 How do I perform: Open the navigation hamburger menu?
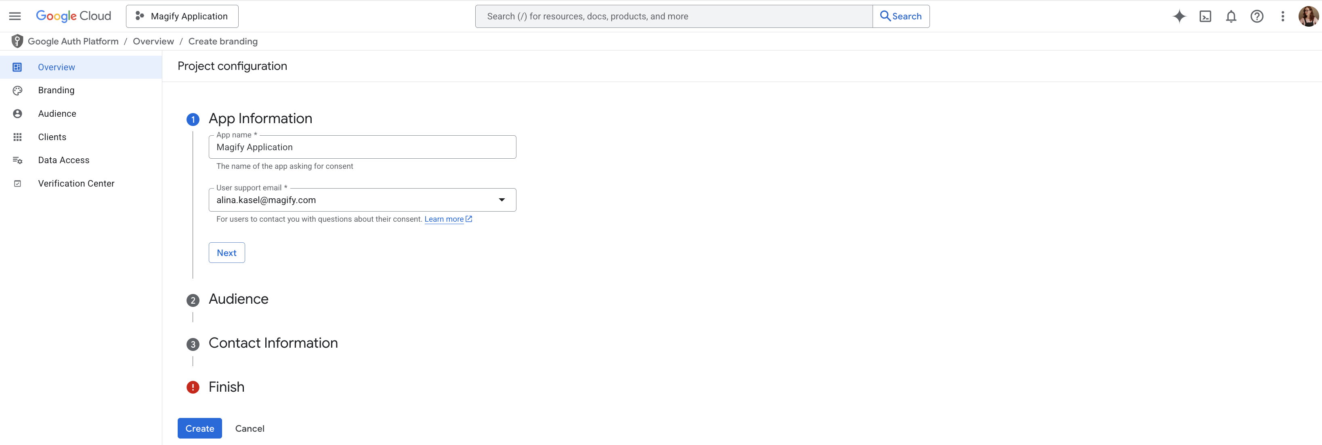point(15,16)
